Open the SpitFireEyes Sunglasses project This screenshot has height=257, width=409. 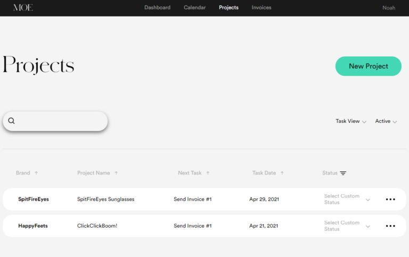click(x=105, y=200)
